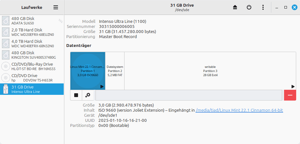Power off the selected drive
The height and width of the screenshot is (144, 300).
point(249,7)
